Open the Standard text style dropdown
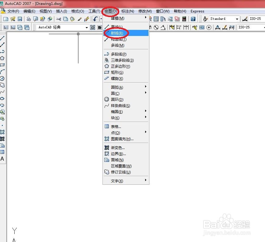The height and width of the screenshot is (242, 265). (237, 19)
